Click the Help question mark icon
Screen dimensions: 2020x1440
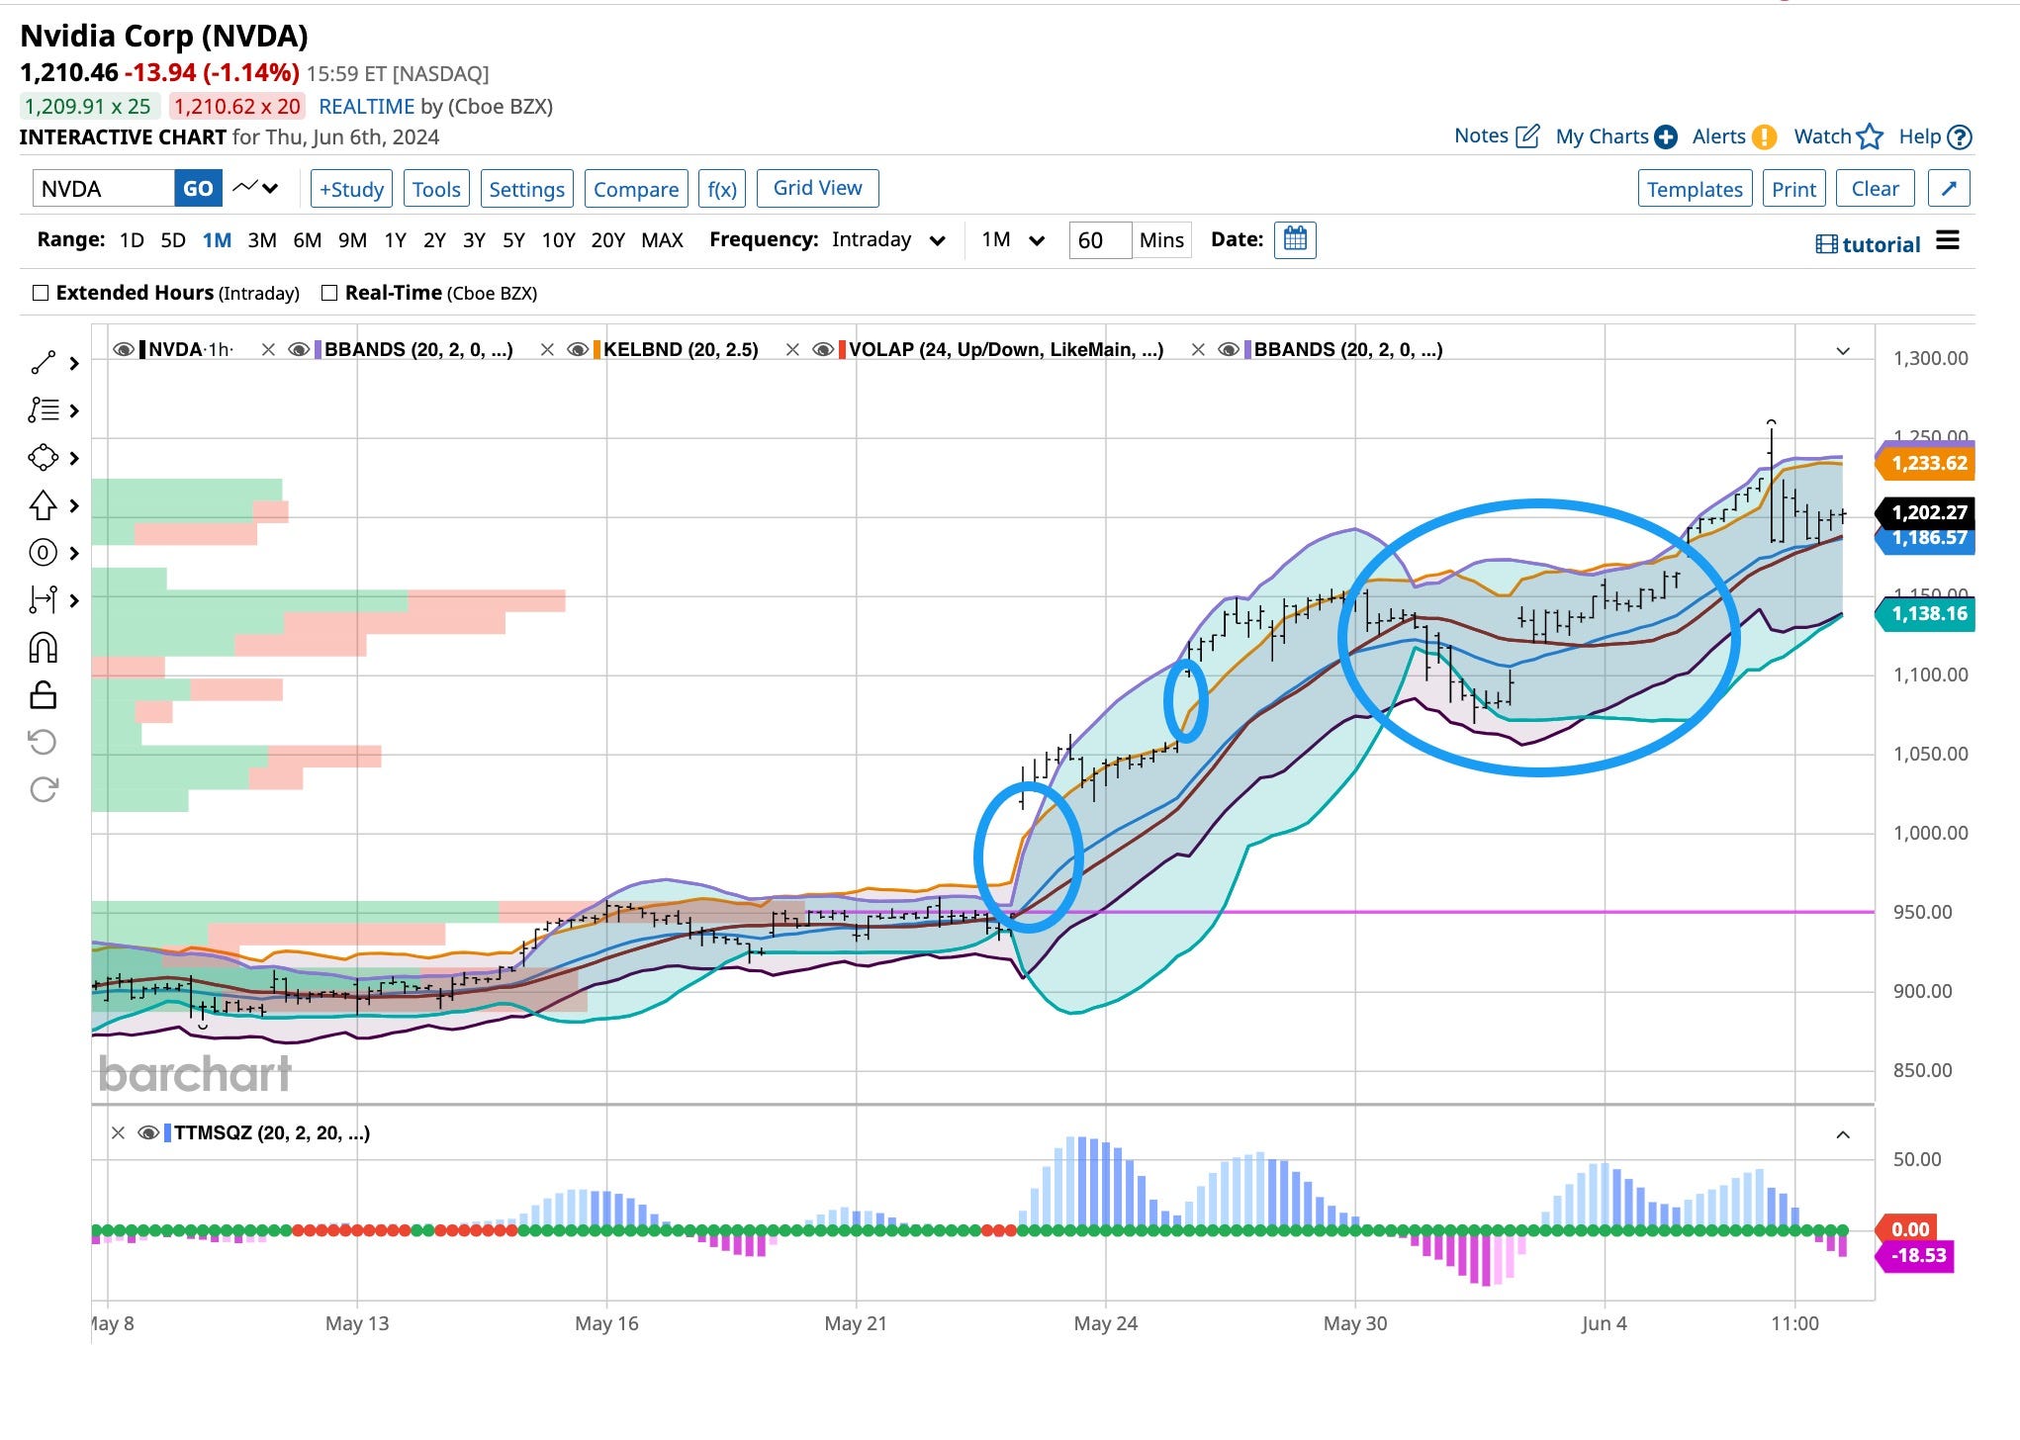[1960, 137]
